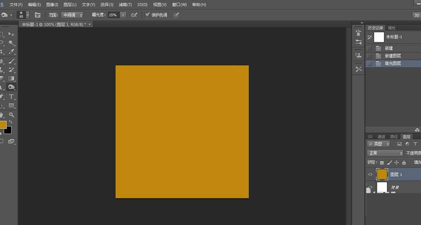This screenshot has width=421, height=225.
Task: Select the Zoom tool
Action: [11, 115]
